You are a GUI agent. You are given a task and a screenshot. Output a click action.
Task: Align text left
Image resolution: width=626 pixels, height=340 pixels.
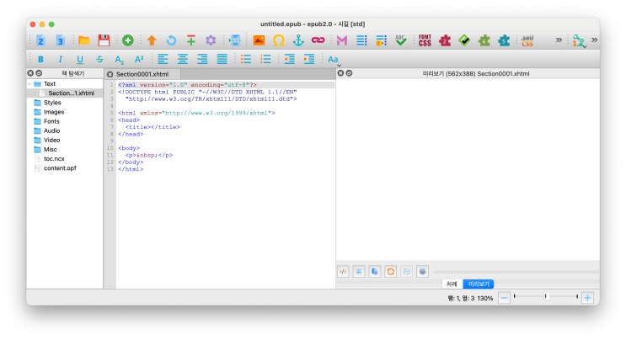pyautogui.click(x=163, y=60)
